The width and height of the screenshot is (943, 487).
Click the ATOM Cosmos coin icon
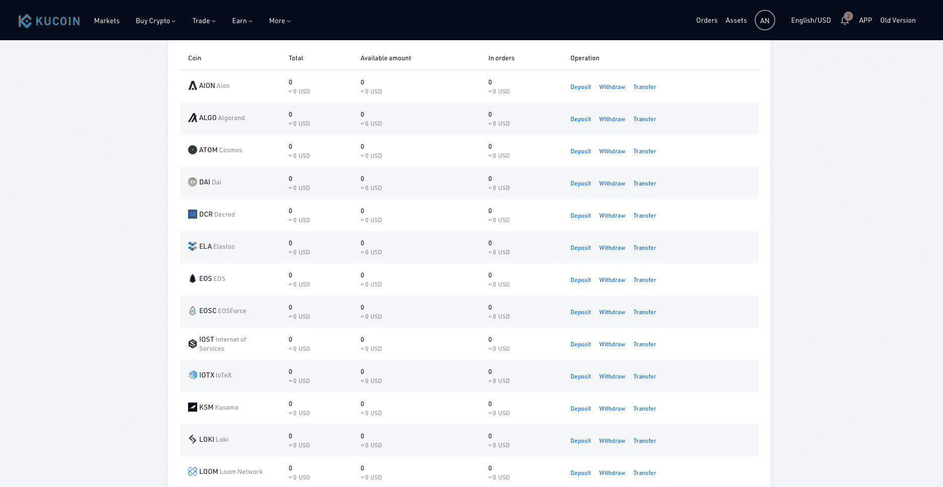[193, 150]
